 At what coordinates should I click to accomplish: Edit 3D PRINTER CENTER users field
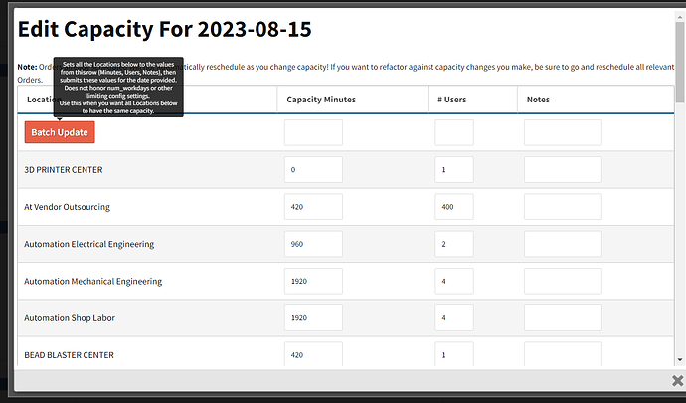click(454, 169)
